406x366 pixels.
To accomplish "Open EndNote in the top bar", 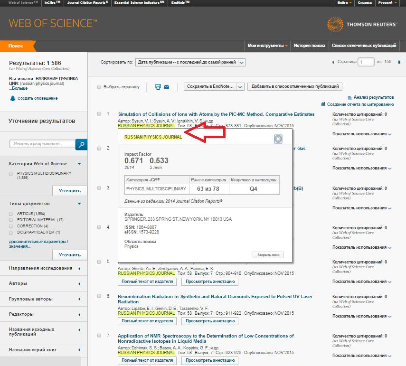I will (180, 2).
